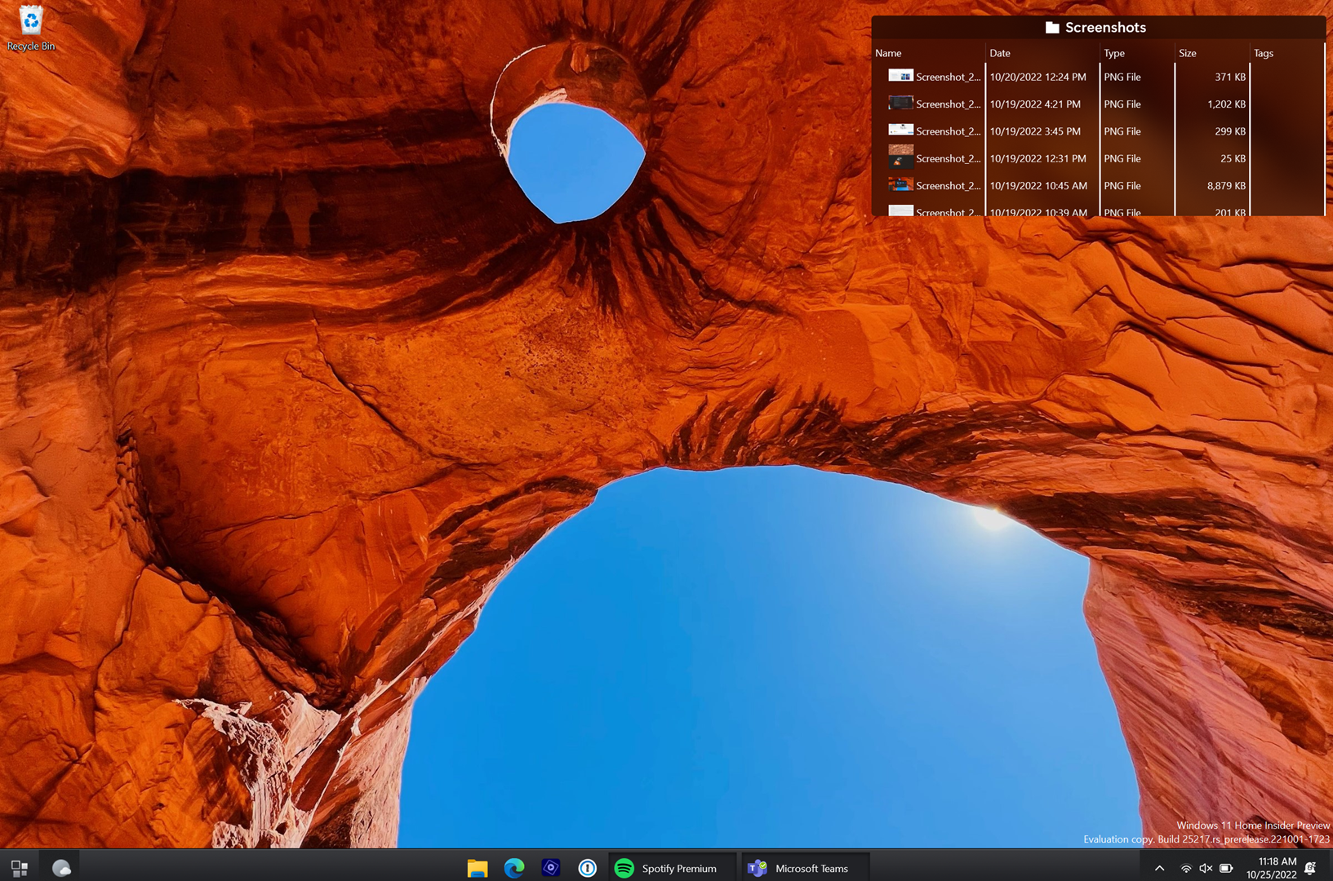
Task: Click the 8,879 KB size cell
Action: 1226,186
